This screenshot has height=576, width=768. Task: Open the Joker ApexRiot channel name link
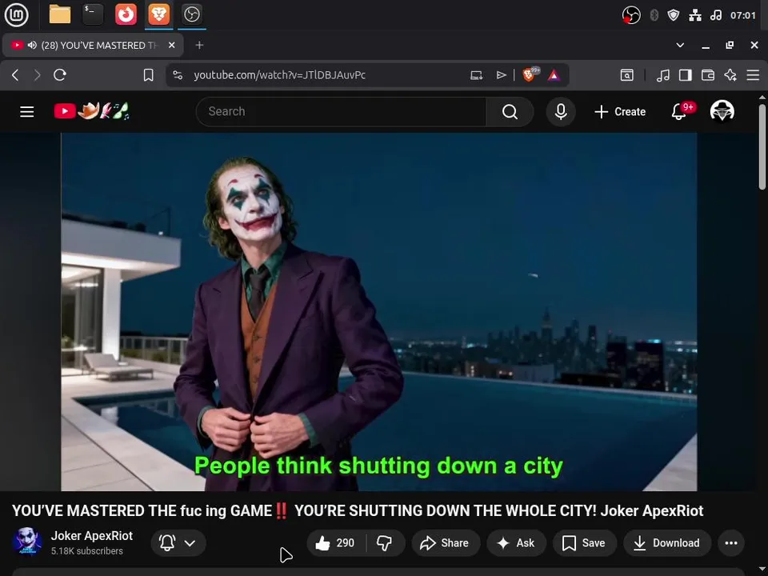point(91,536)
